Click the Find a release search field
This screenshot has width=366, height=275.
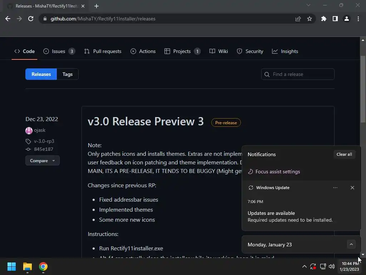point(298,74)
